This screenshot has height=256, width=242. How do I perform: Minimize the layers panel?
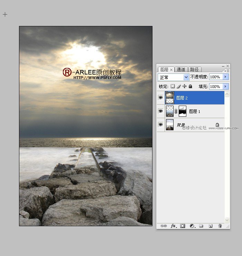[223, 66]
